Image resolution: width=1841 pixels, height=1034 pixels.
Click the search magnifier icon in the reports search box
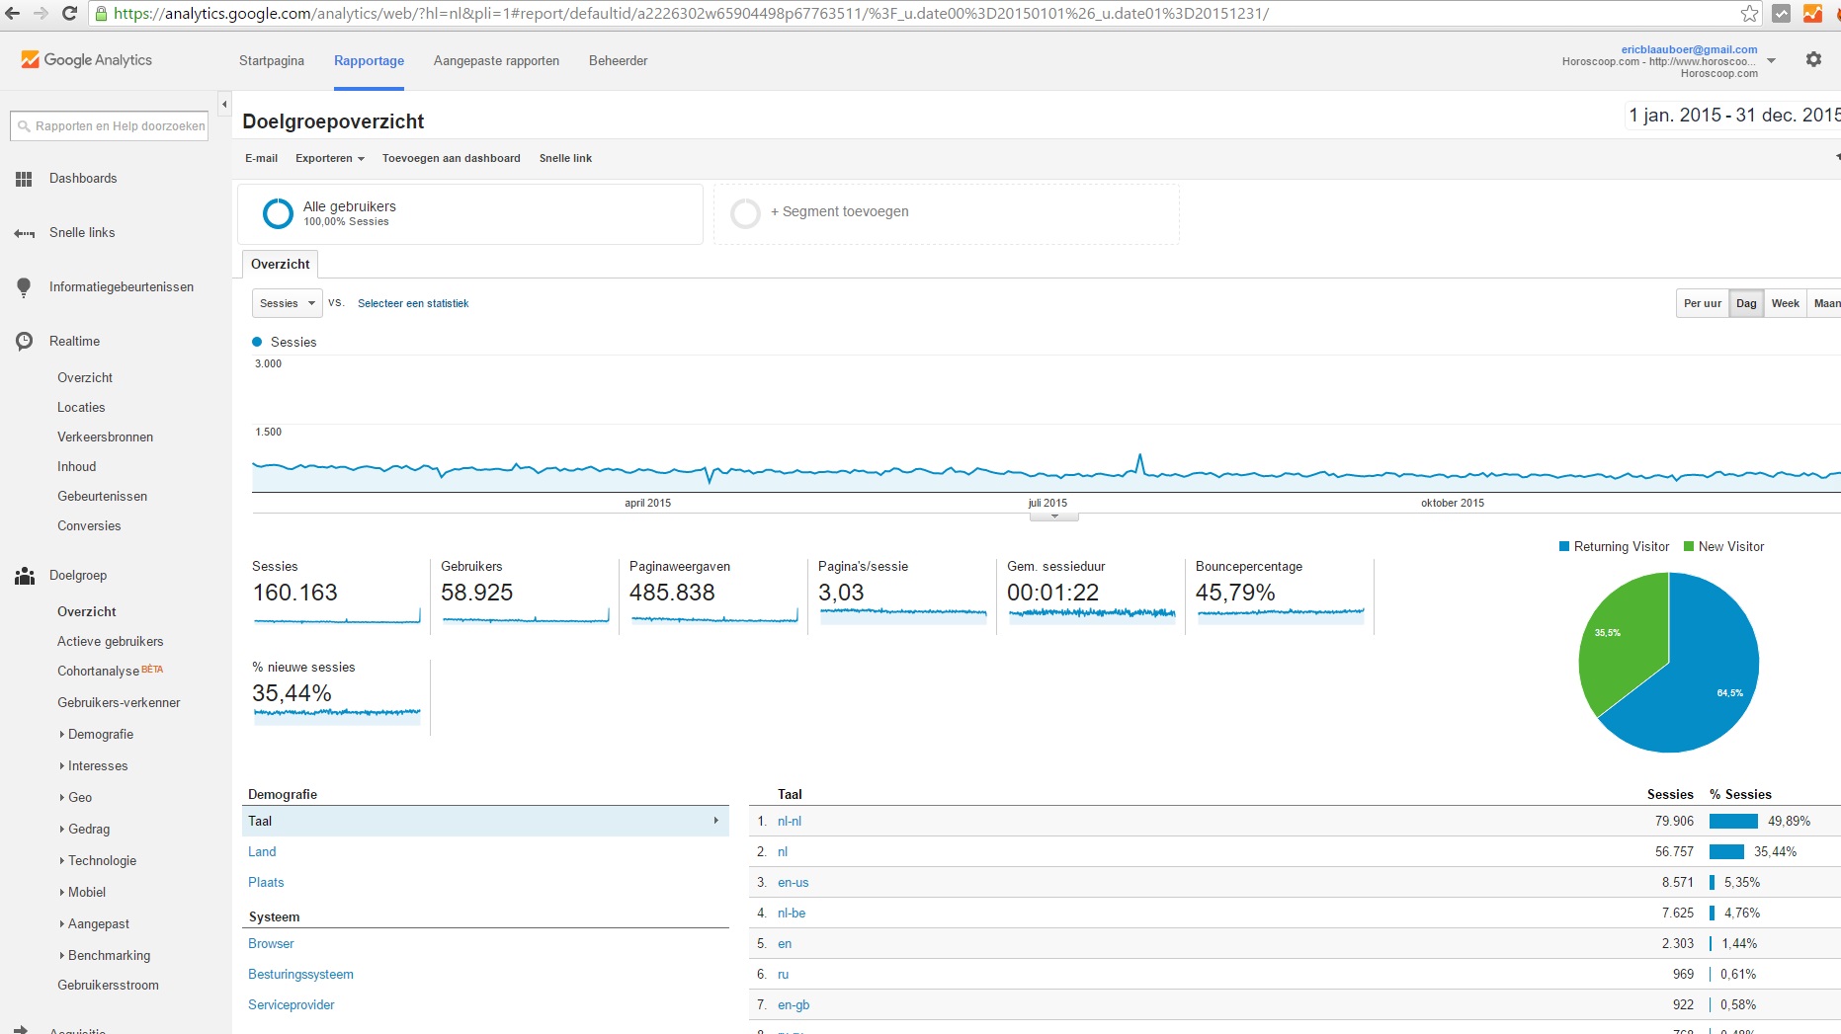24,126
